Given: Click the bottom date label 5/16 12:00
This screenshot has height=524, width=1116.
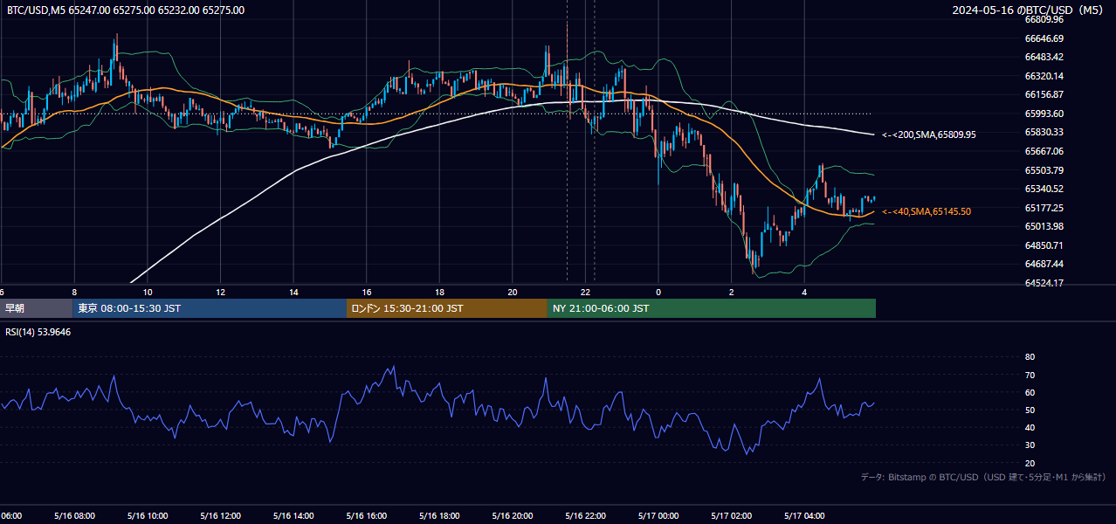Looking at the screenshot, I should (x=220, y=516).
